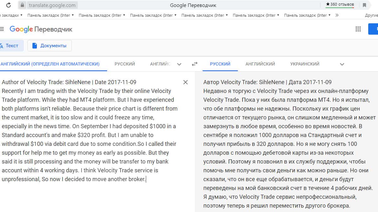378x212 pixels.
Task: Click the Google Переводчик logo
Action: [41, 29]
